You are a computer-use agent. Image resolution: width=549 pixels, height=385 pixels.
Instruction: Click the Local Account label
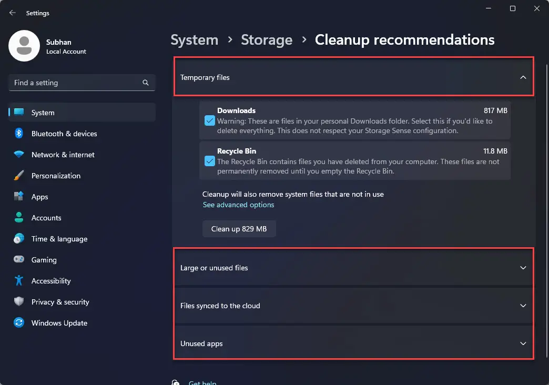[66, 52]
